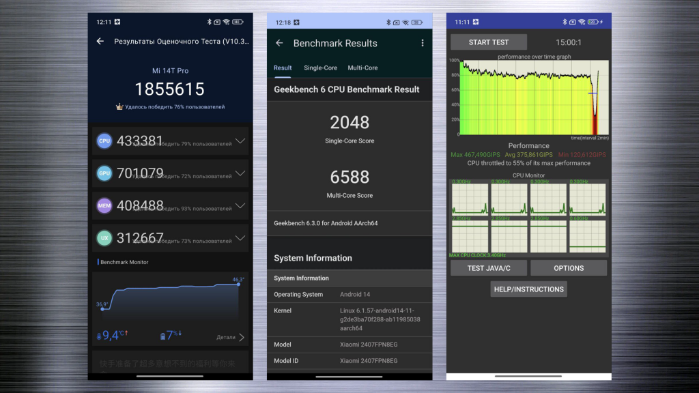Viewport: 699px width, 393px height.
Task: Tap battery indicator in AnTuTu phone status bar
Action: coord(238,22)
